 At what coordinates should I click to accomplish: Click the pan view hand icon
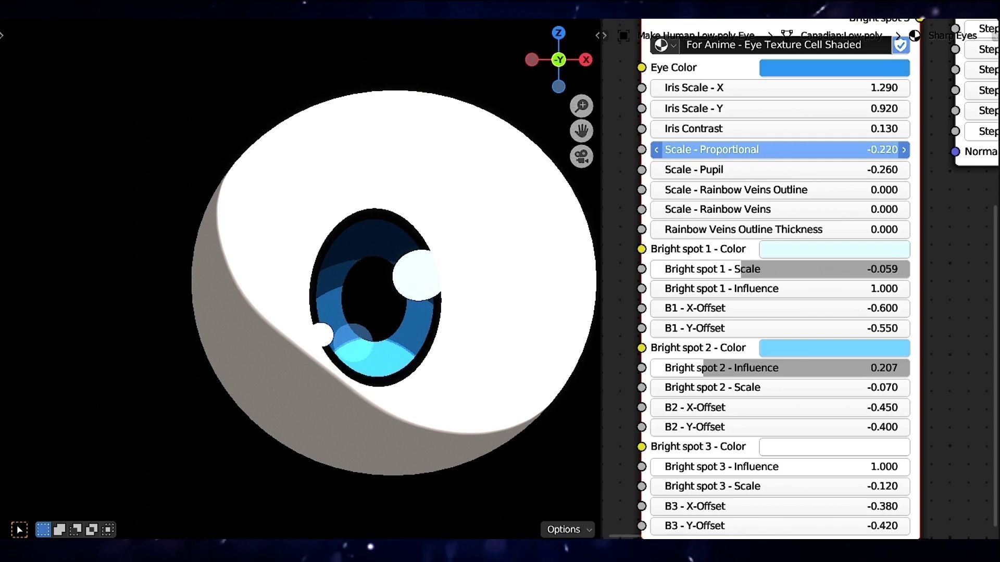click(581, 131)
